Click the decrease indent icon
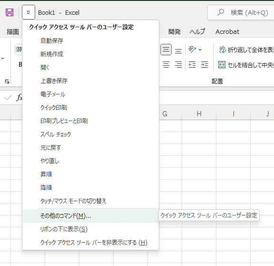Image resolution: width=274 pixels, height=266 pixels. click(x=192, y=65)
